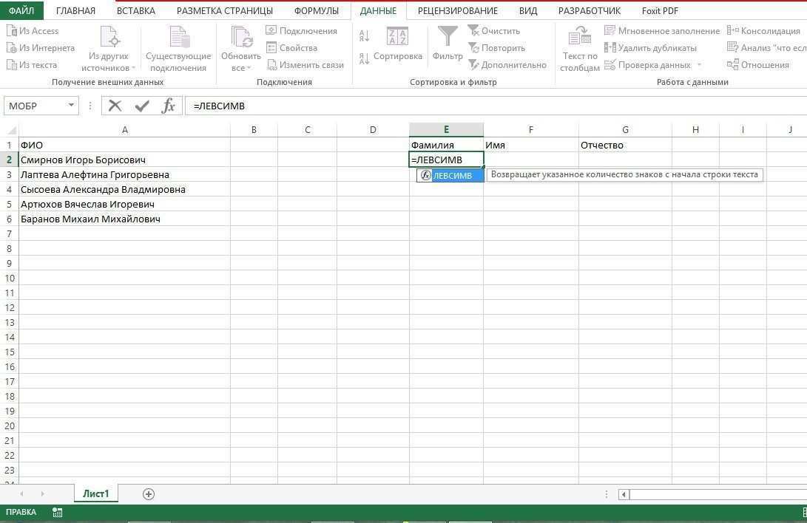
Task: Add a new worksheet with the plus icon
Action: point(148,493)
